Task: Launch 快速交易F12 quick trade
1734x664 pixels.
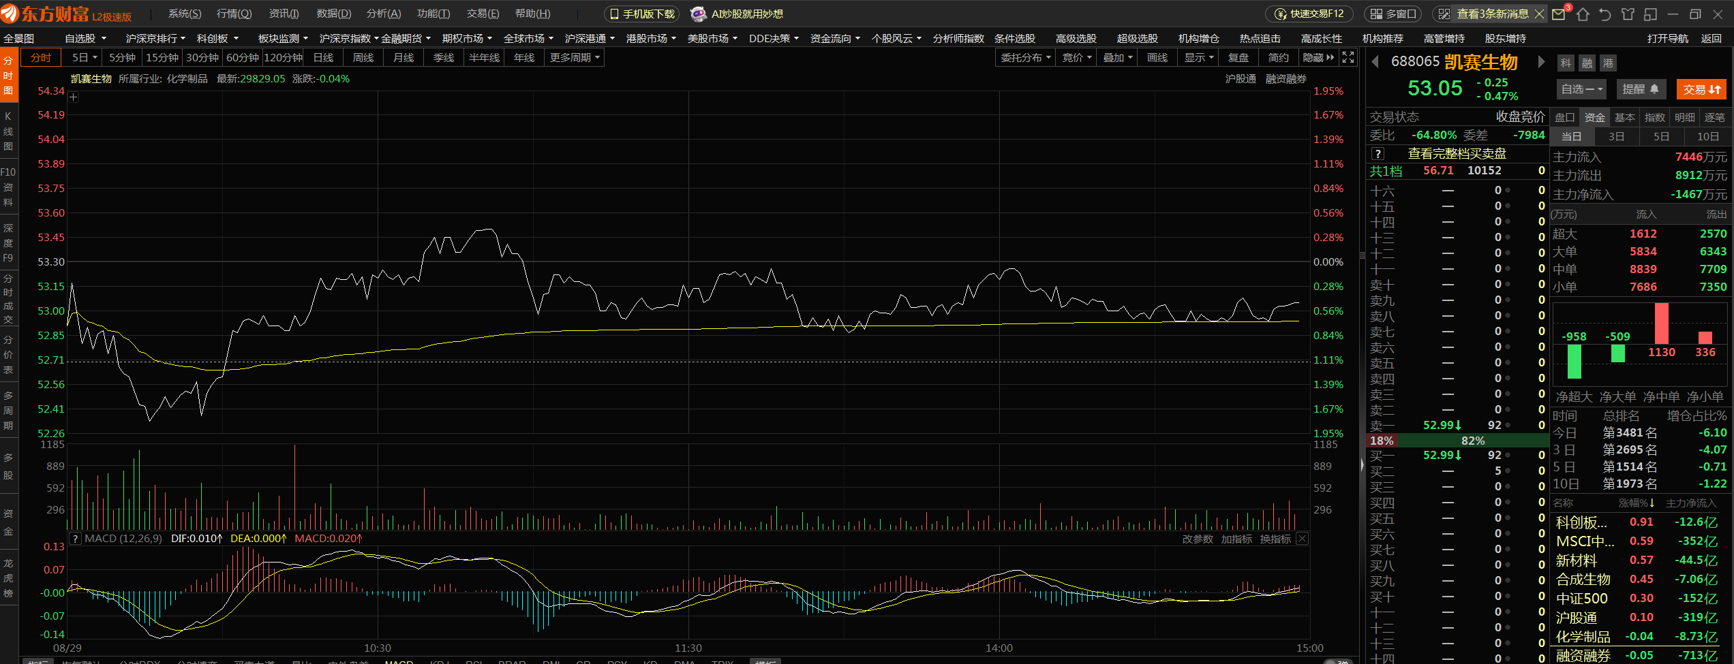Action: (1309, 14)
